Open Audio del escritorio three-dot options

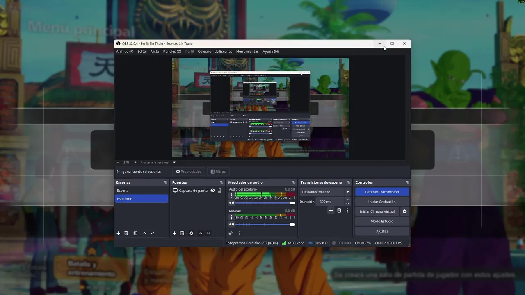point(231,195)
